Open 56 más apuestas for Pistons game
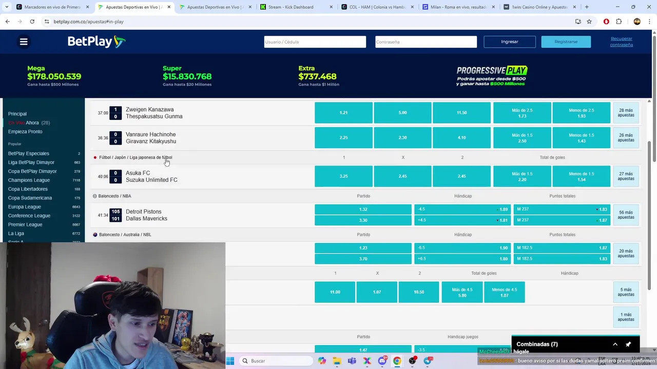This screenshot has height=369, width=657. coord(626,215)
